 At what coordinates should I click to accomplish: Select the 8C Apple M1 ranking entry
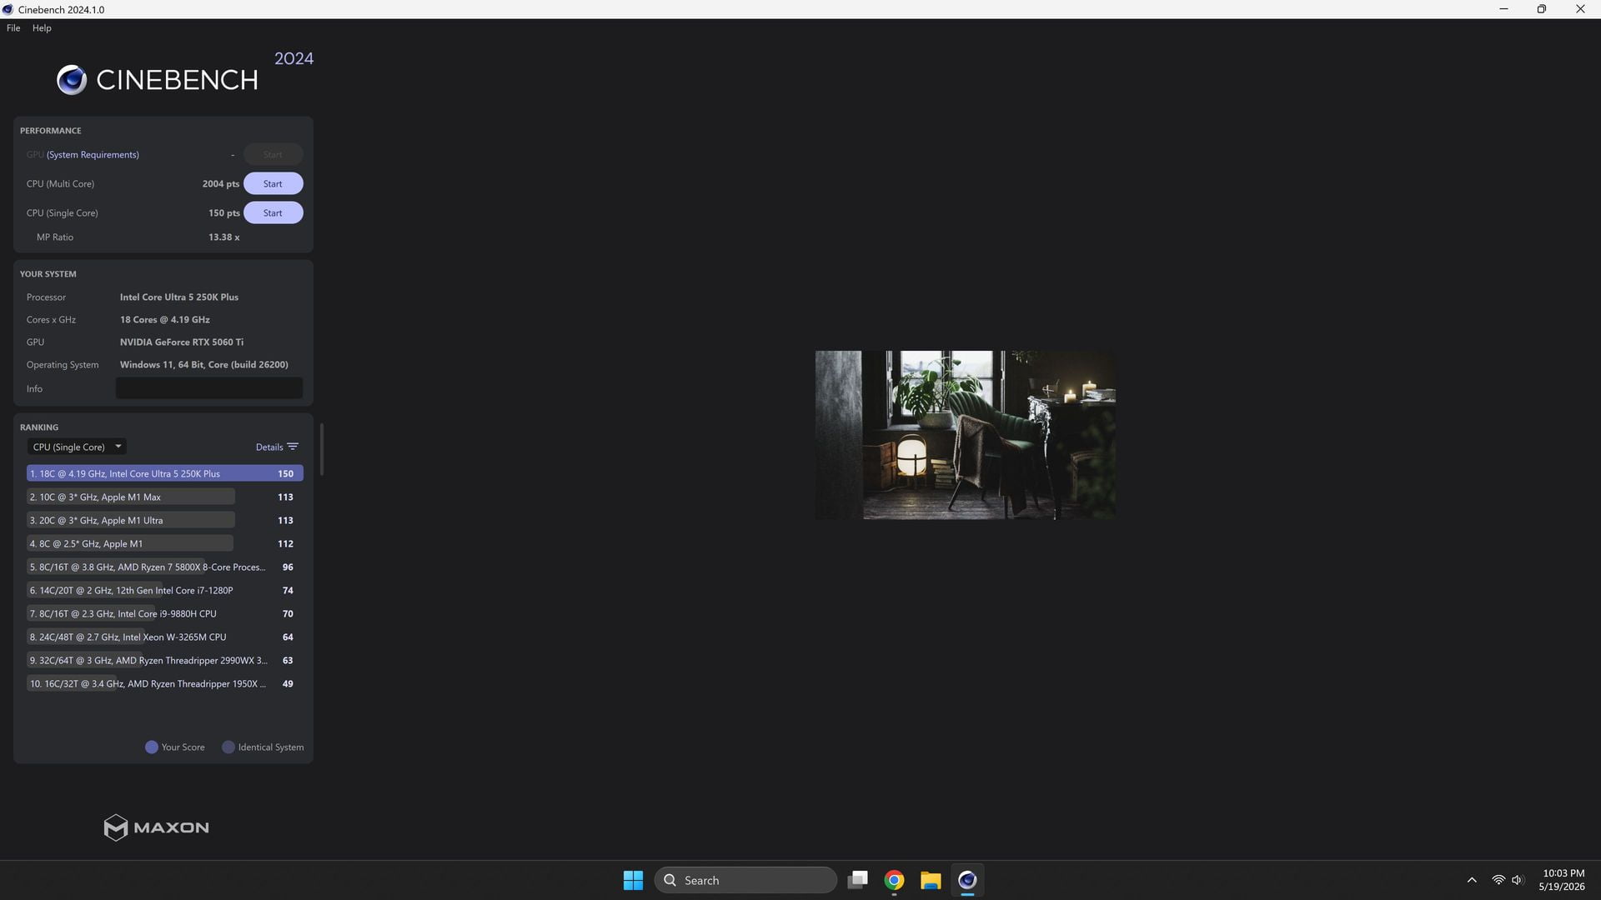pos(164,543)
